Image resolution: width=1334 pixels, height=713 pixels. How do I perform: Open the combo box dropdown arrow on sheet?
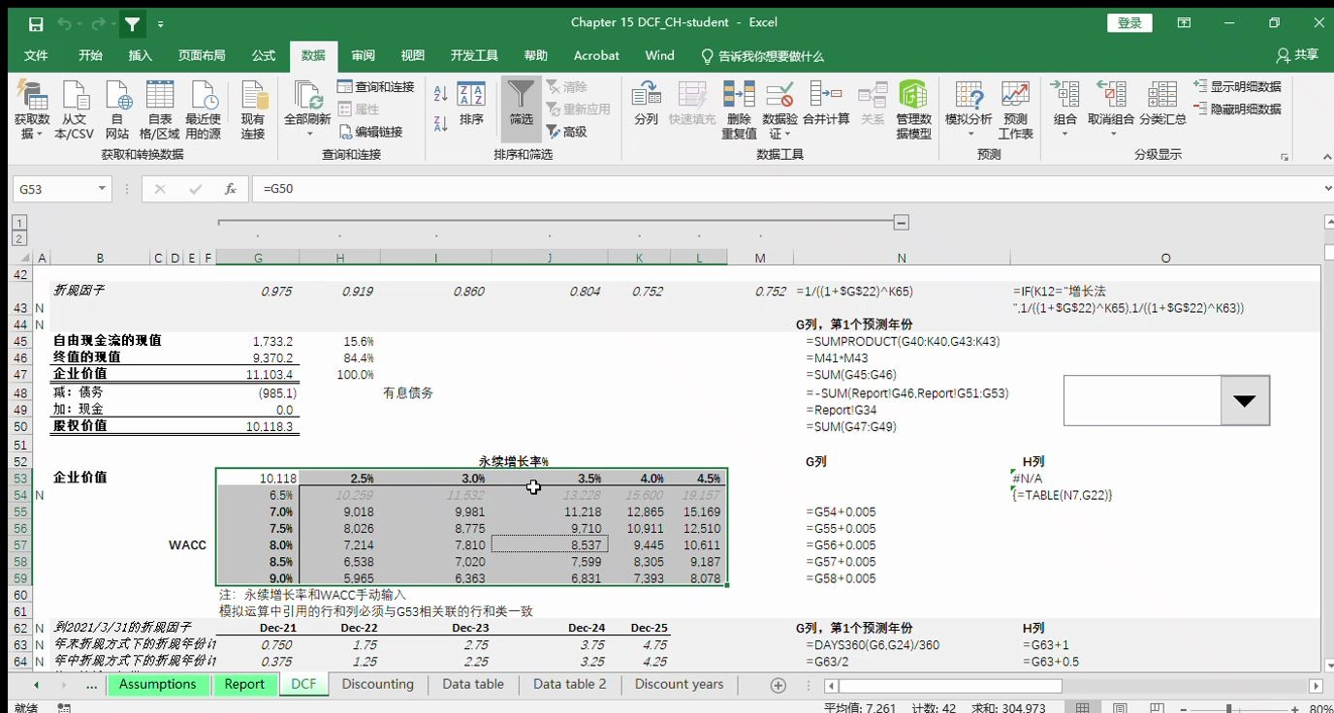1244,400
